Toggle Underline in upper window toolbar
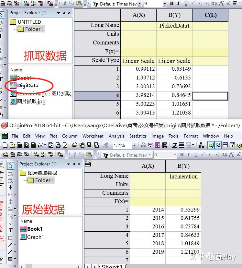This screenshot has width=242, height=268. pos(186,4)
